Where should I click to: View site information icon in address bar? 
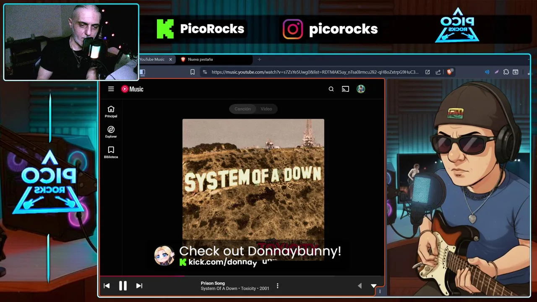205,72
